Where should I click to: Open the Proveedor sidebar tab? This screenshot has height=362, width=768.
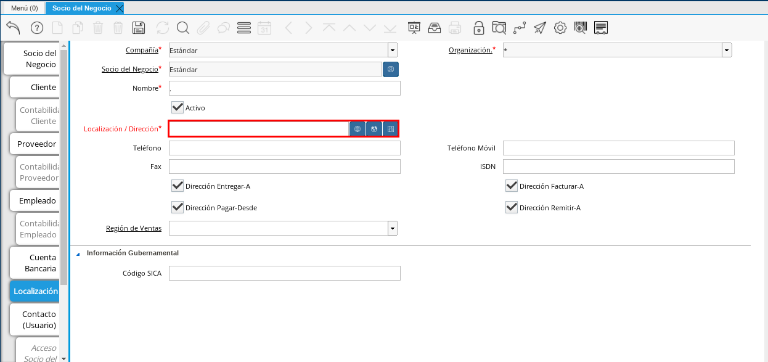[35, 144]
